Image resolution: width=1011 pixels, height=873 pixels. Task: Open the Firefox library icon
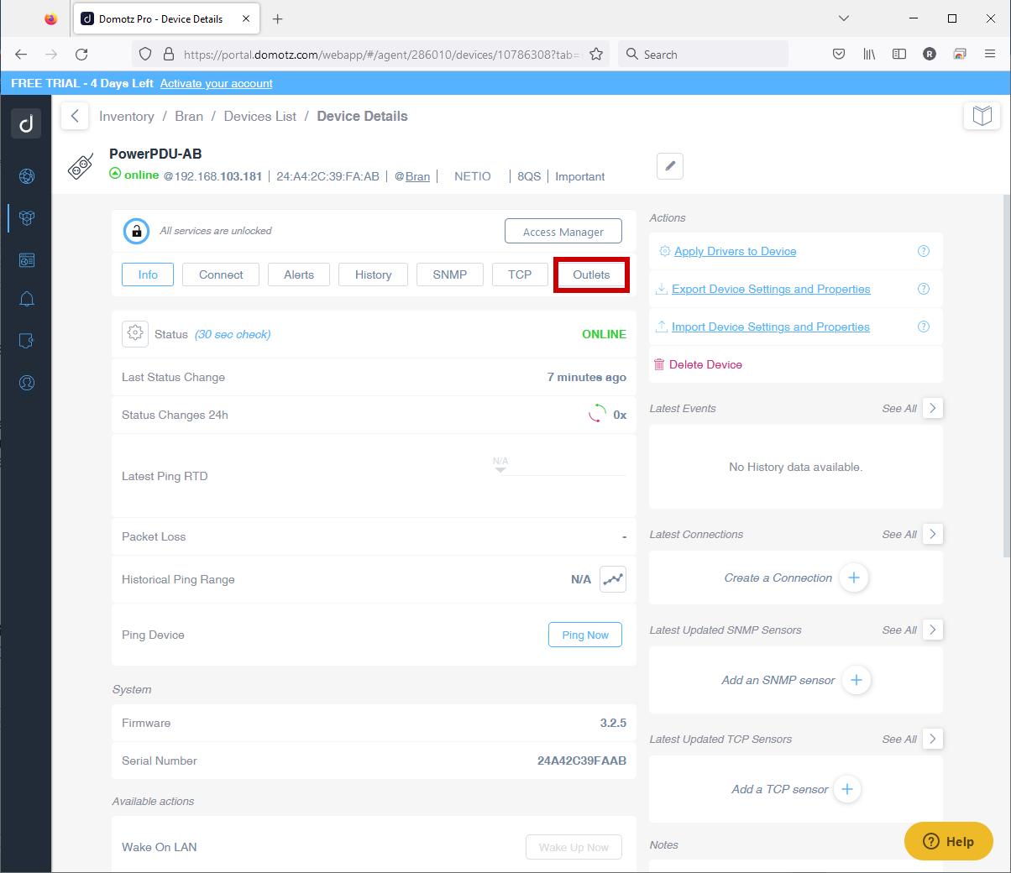point(869,54)
